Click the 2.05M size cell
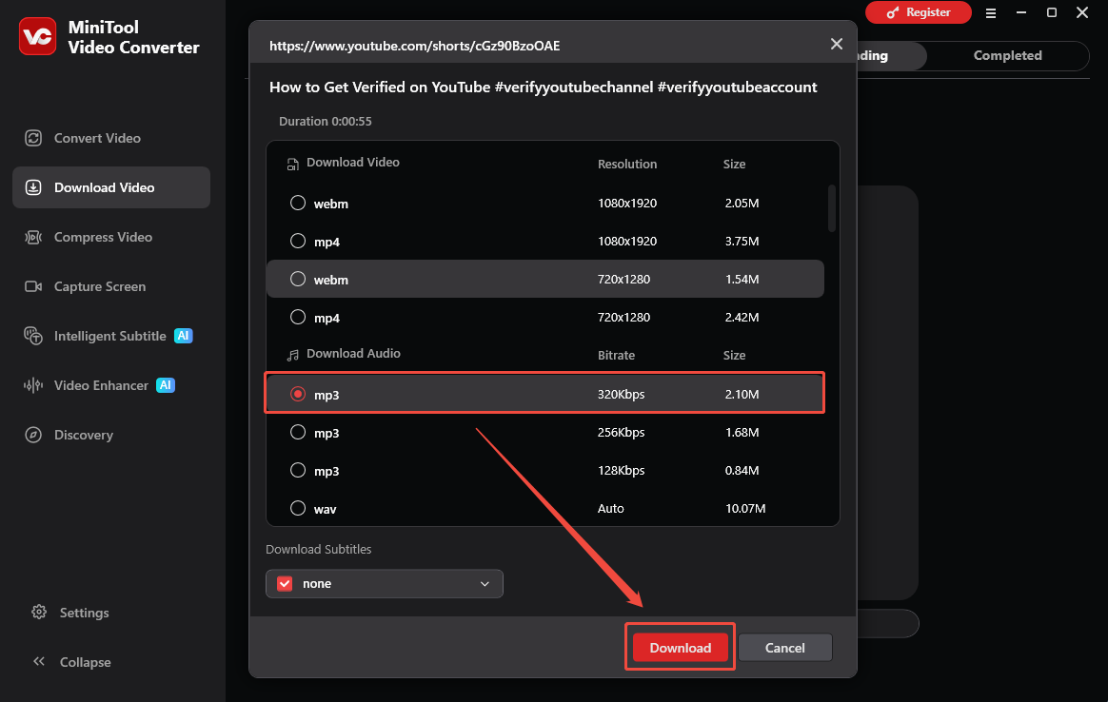The height and width of the screenshot is (702, 1108). point(742,204)
